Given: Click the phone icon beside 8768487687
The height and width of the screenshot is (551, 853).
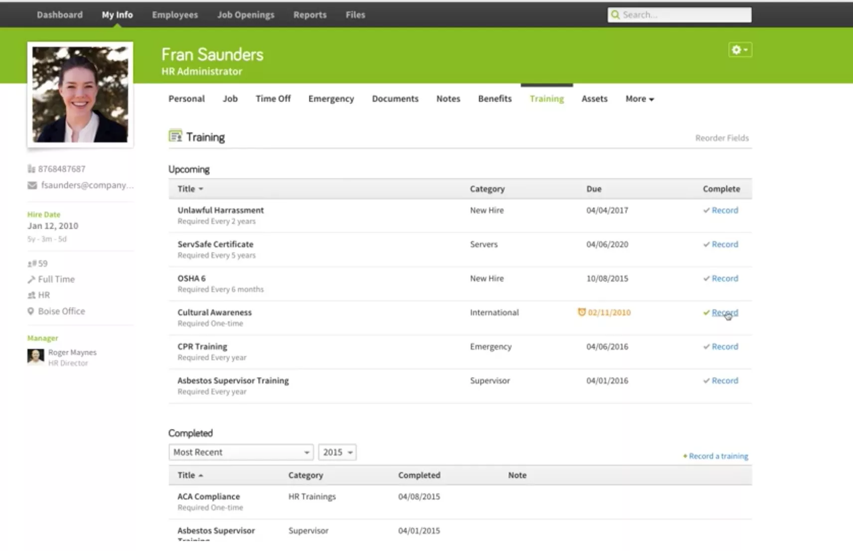Looking at the screenshot, I should (31, 168).
